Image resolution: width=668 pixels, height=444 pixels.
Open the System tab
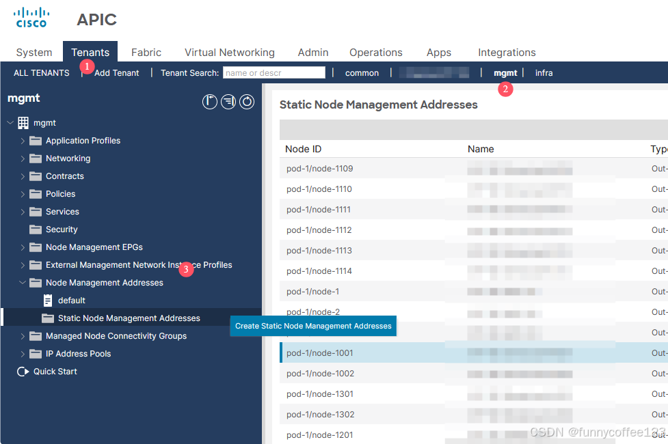34,53
